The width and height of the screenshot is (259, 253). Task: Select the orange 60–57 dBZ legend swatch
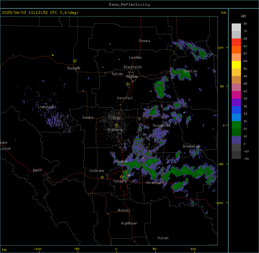pos(236,50)
